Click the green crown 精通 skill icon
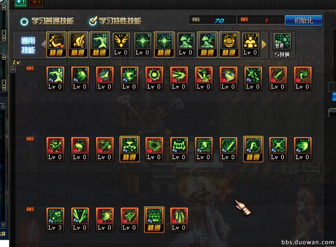The image size is (336, 247). pos(154,219)
